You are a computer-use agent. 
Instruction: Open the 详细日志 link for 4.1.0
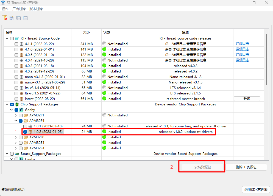pyautogui.click(x=242, y=49)
